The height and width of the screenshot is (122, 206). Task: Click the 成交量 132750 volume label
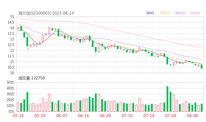31,78
